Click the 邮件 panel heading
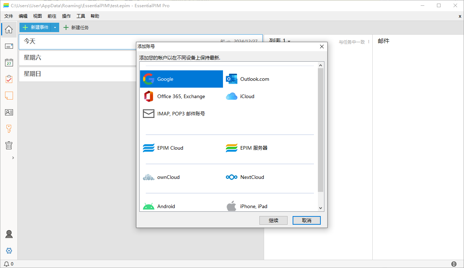 [384, 41]
